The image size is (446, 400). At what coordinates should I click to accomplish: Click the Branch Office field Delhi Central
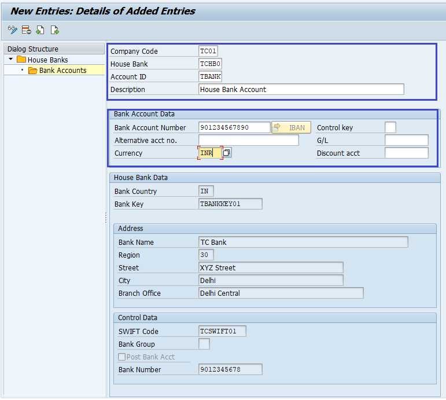281,293
